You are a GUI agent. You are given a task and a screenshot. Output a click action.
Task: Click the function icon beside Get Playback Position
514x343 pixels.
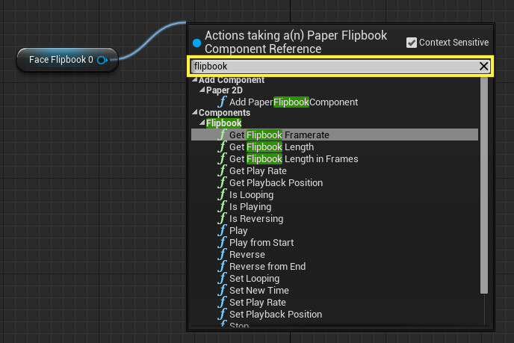click(222, 183)
